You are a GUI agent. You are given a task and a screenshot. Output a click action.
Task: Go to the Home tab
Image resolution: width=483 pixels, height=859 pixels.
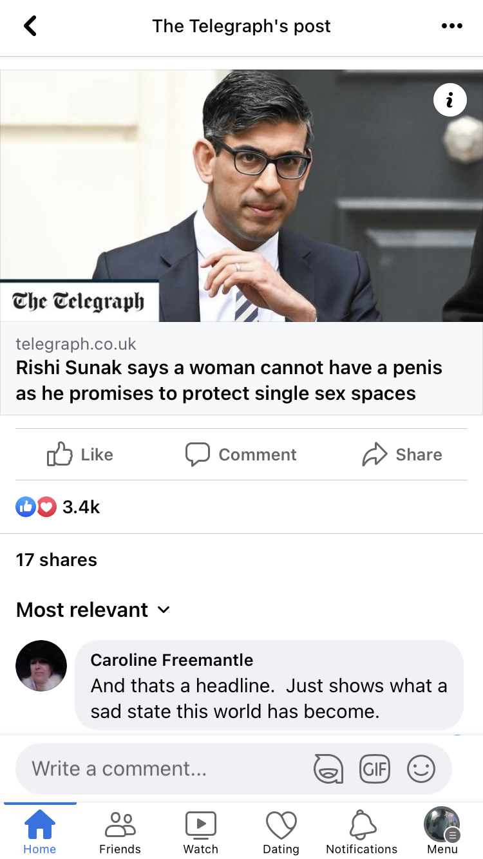coord(40,831)
